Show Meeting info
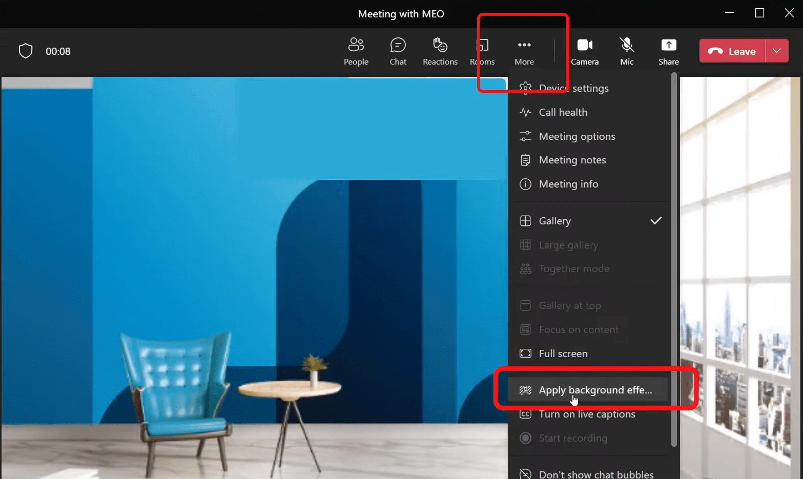The height and width of the screenshot is (479, 803). tap(589, 184)
